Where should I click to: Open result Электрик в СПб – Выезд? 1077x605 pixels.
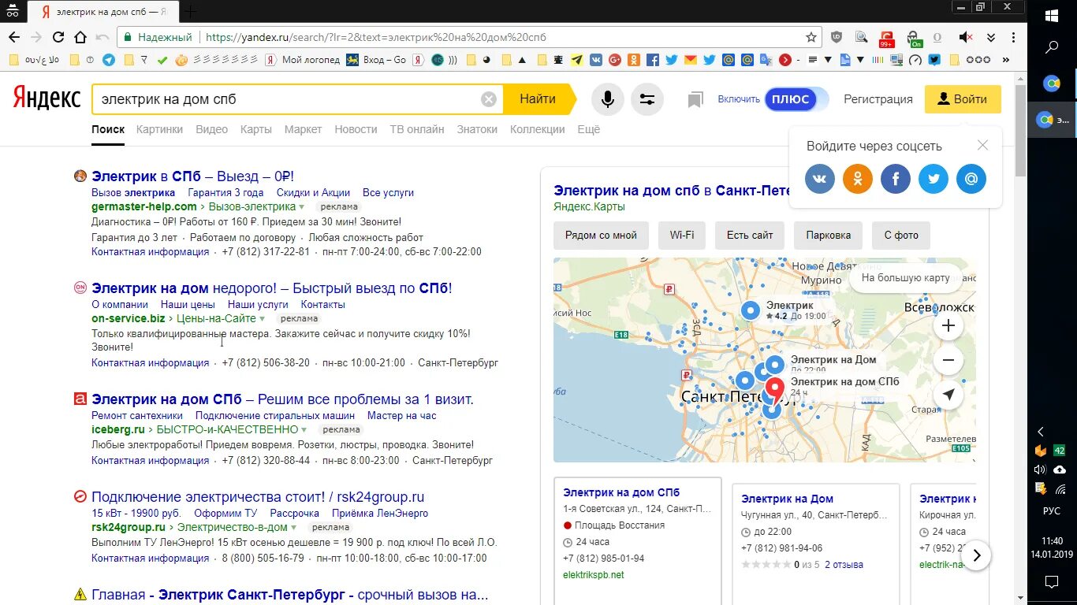[x=192, y=176]
